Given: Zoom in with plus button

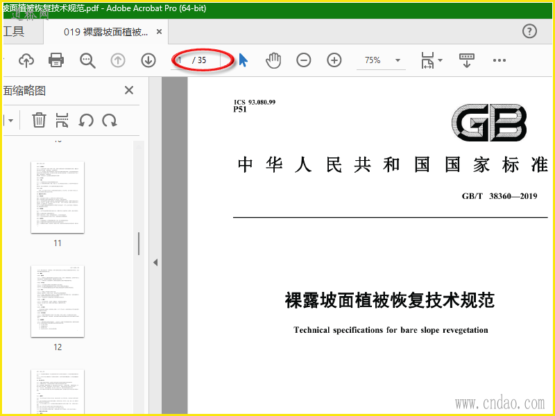Looking at the screenshot, I should [334, 60].
